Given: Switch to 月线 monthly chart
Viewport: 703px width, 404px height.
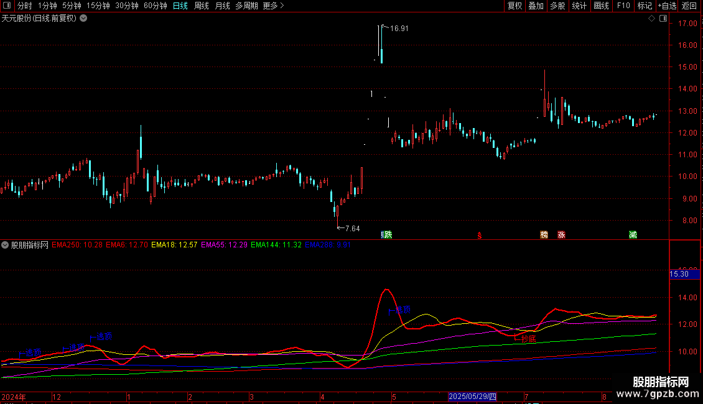Looking at the screenshot, I should point(222,6).
